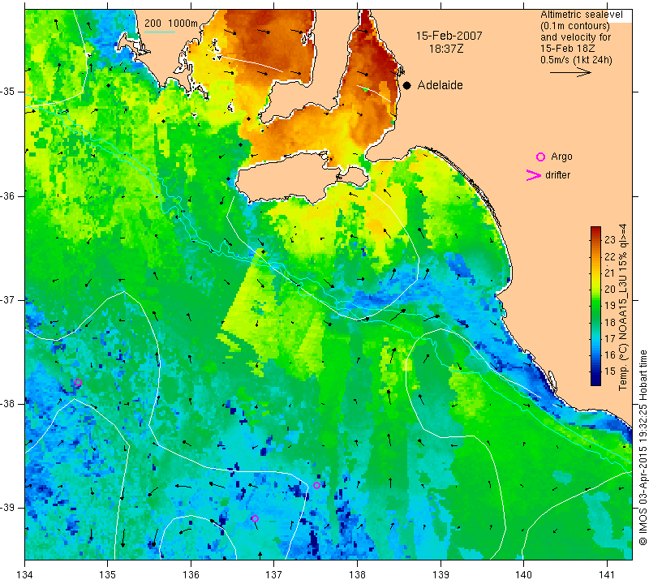
Task: Click the temperature color bar at 23 degrees
Action: (595, 239)
